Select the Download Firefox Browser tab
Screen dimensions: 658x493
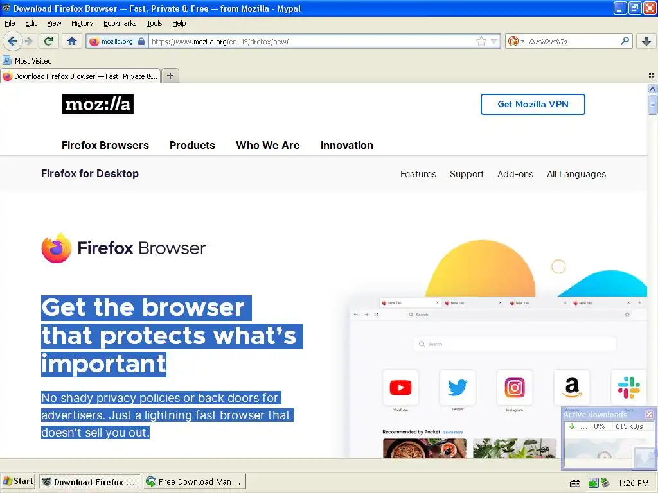[x=80, y=76]
